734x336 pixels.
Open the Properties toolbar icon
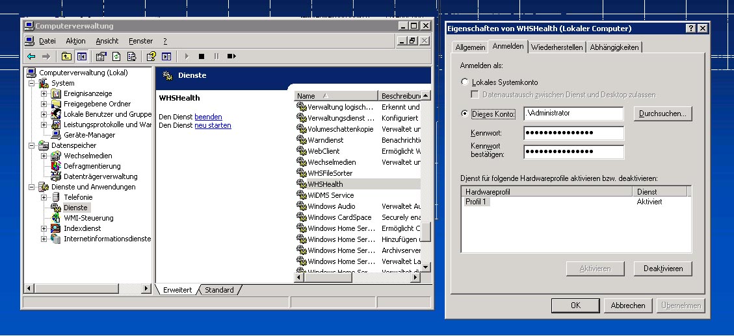101,56
